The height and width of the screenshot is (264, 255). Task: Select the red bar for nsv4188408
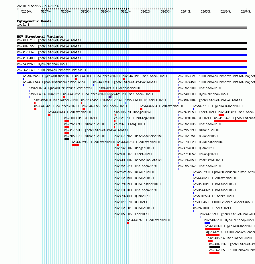(x=132, y=61)
